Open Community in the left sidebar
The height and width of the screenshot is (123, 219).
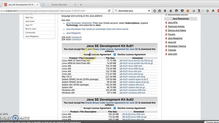(30, 32)
